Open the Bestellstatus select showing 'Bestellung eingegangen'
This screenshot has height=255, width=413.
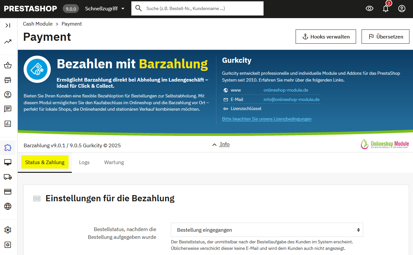(x=267, y=230)
